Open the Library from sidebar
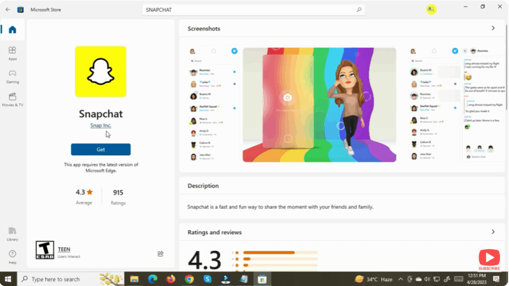Screen dimensions: 509x286 pyautogui.click(x=12, y=233)
